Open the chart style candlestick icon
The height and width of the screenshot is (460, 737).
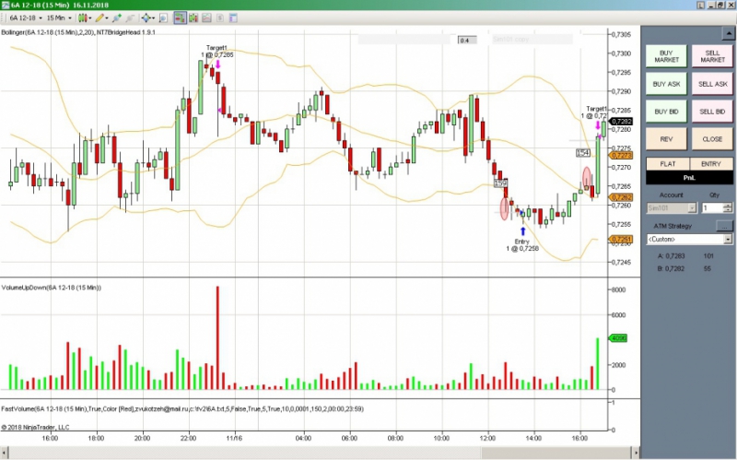tap(83, 18)
